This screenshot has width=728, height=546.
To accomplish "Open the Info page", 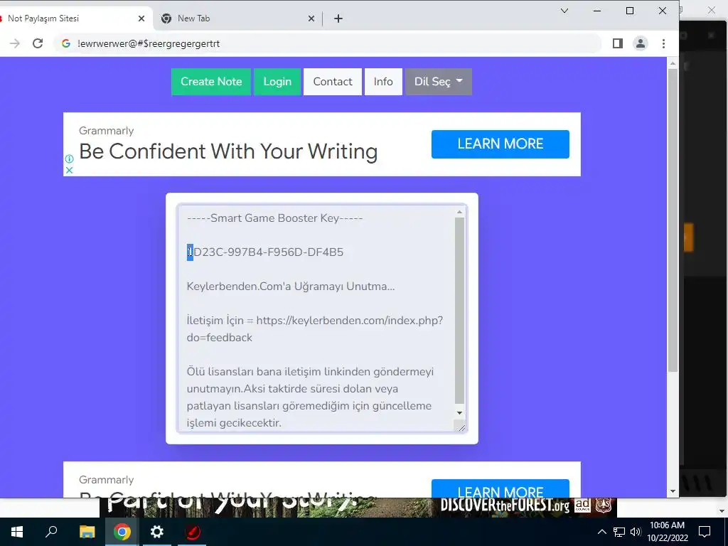I will pyautogui.click(x=383, y=82).
